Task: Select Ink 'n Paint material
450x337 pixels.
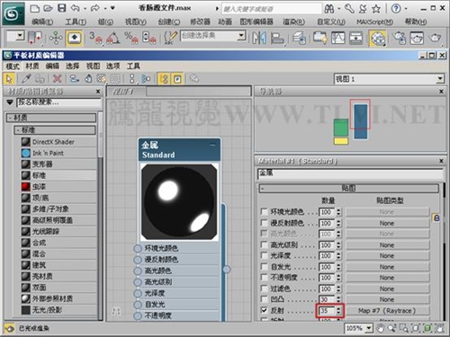Action: pos(58,153)
